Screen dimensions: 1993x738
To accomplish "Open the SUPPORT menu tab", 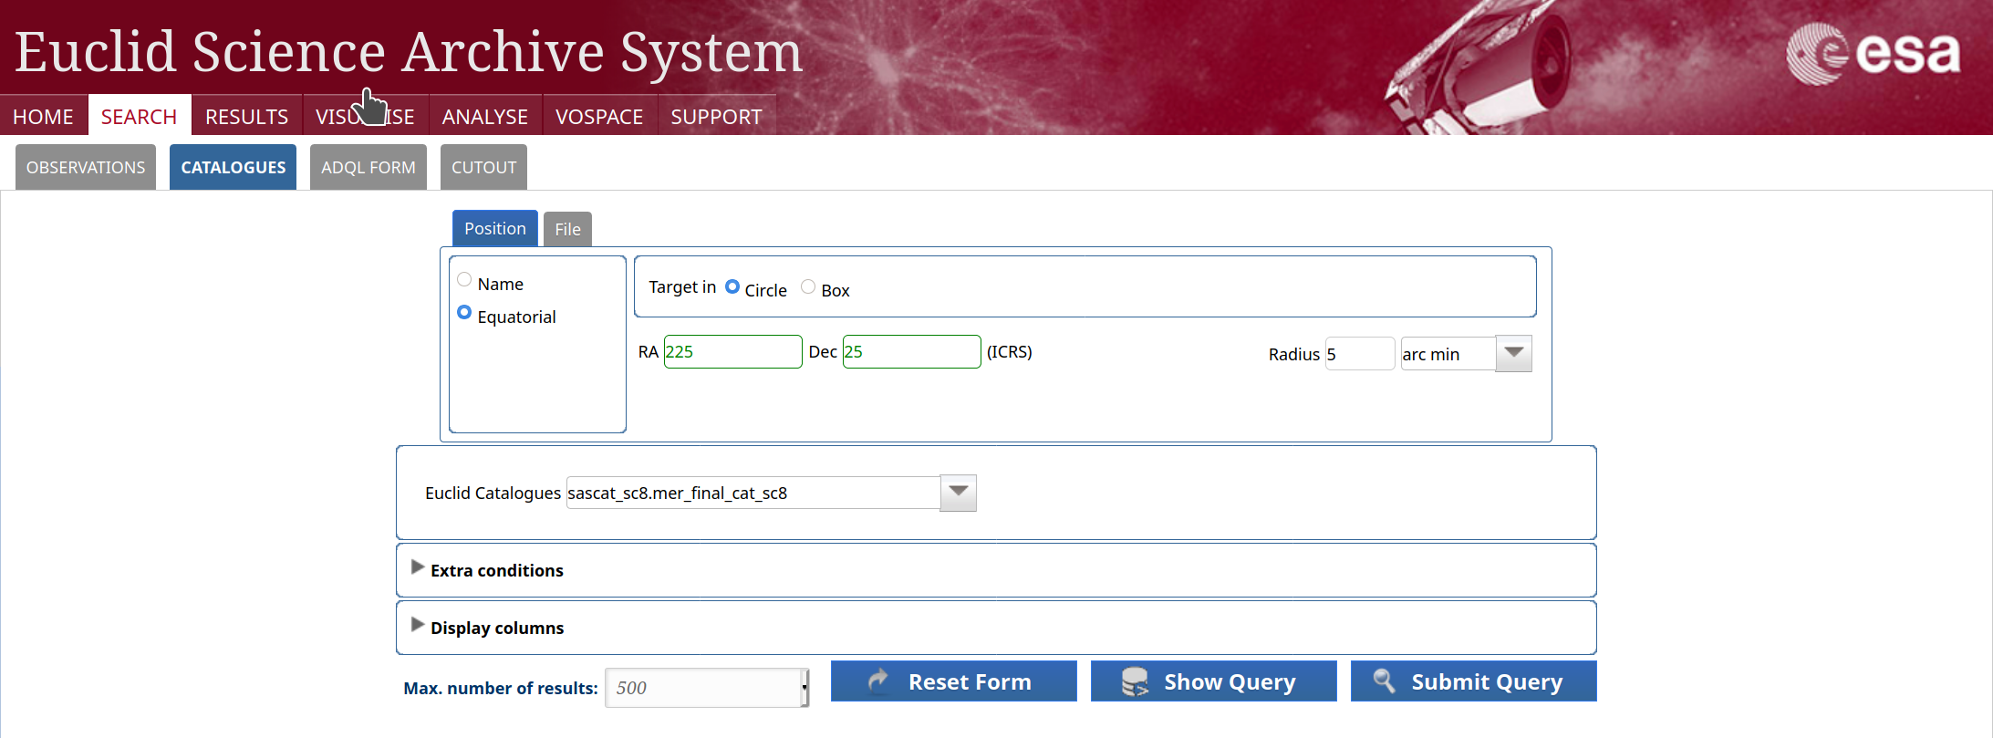I will (716, 117).
